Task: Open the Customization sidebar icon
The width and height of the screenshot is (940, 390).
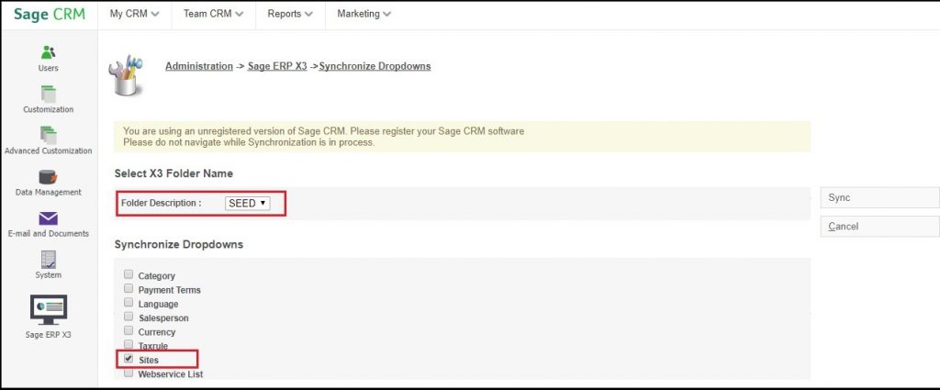Action: point(48,94)
